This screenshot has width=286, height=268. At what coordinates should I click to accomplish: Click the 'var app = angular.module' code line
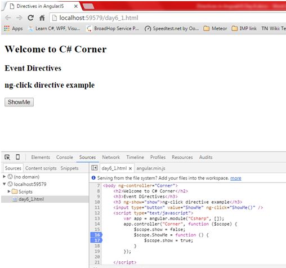tap(174, 218)
